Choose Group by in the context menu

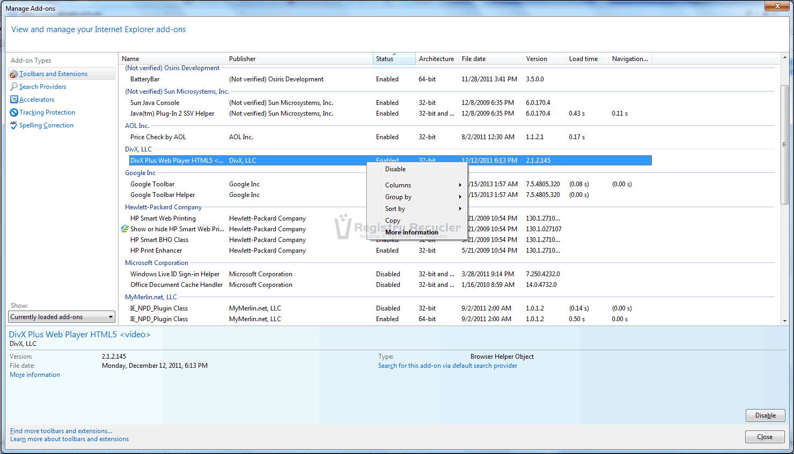pyautogui.click(x=417, y=197)
